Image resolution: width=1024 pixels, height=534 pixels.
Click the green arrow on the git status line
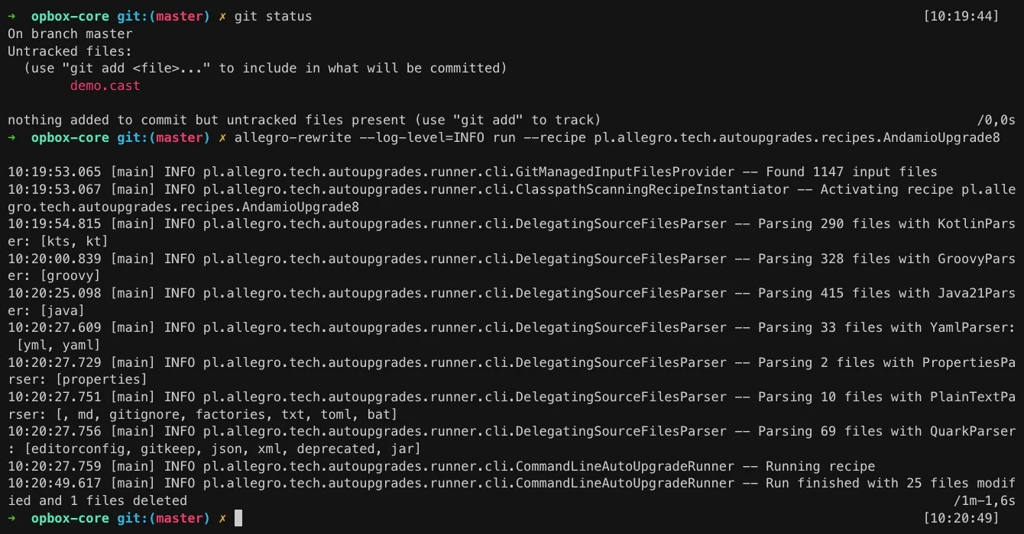(11, 16)
